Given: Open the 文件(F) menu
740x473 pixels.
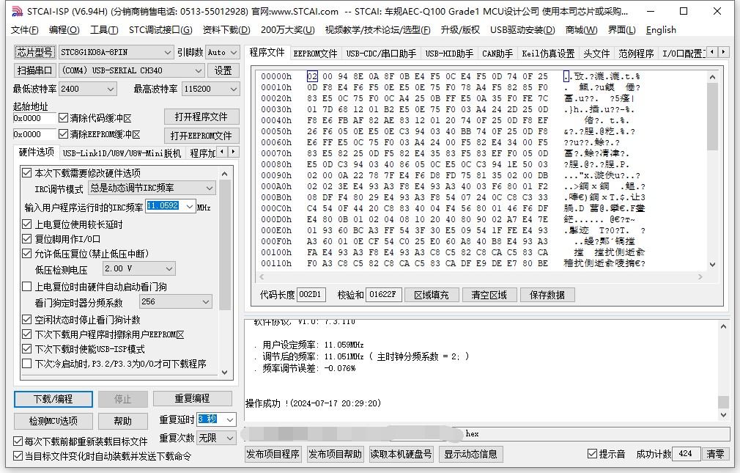Looking at the screenshot, I should (24, 30).
